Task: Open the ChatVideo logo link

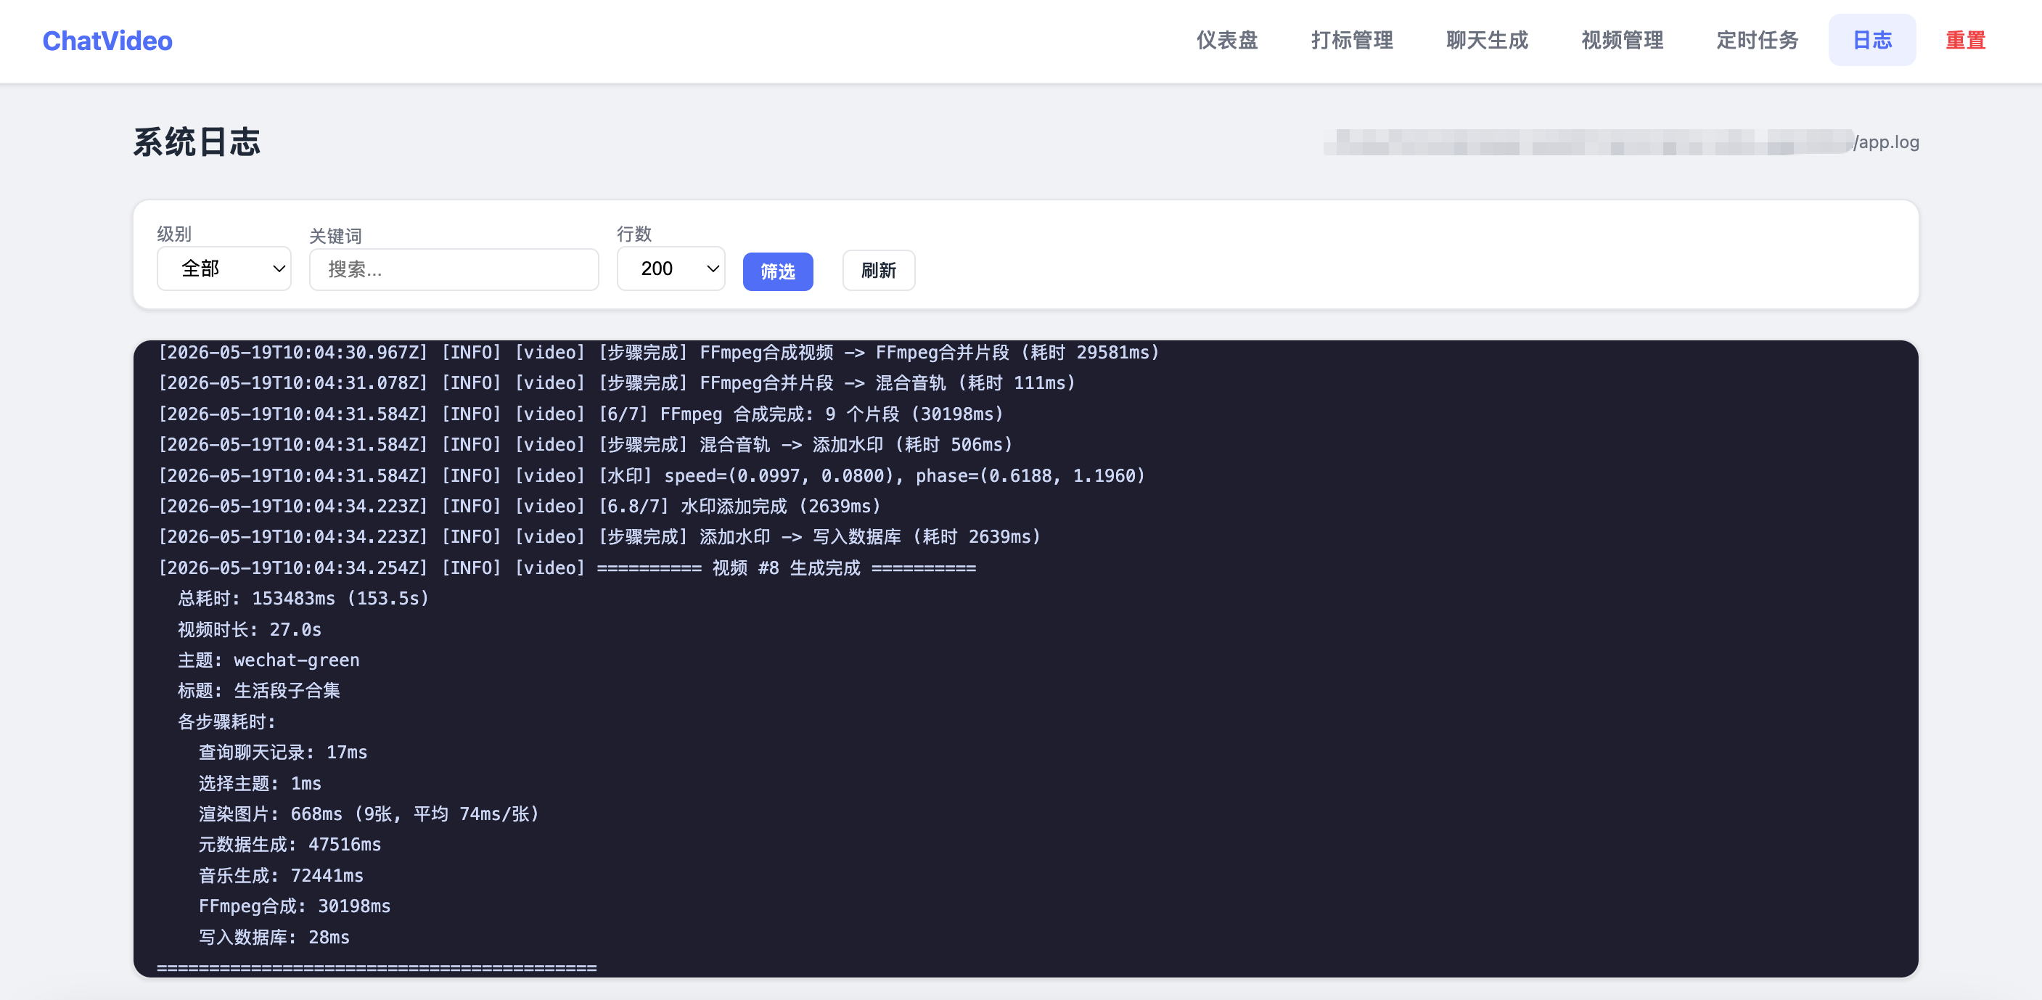Action: pos(107,41)
